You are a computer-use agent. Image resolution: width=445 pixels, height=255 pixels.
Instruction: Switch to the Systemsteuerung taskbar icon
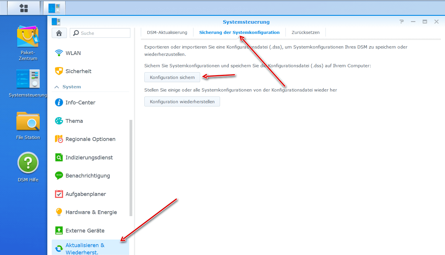click(54, 8)
